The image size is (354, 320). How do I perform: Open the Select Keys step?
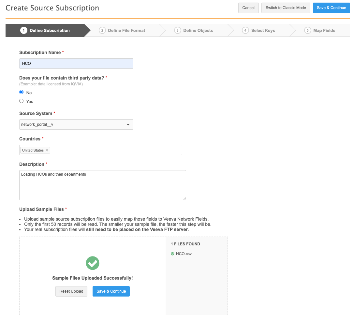(x=263, y=30)
